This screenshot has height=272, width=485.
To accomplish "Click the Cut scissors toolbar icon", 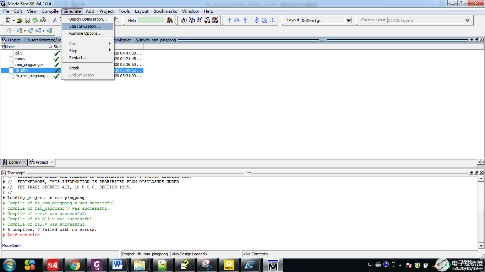I will (x=55, y=21).
